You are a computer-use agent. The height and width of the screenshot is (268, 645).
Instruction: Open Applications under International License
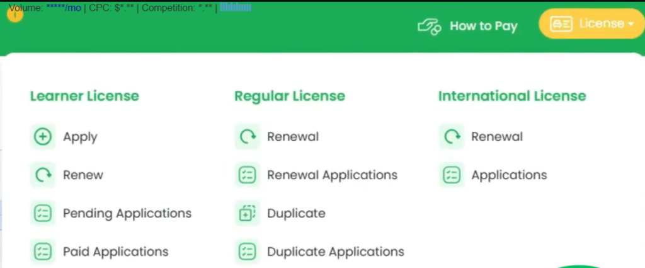(509, 175)
